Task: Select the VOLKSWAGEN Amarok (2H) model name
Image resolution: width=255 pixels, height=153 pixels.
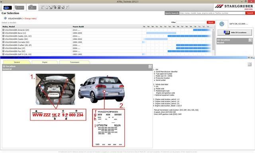Action: click(17, 30)
